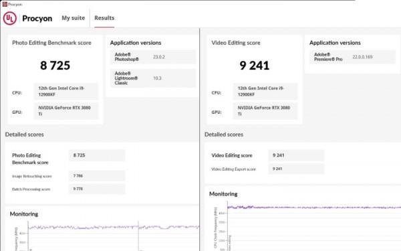Select the Photo Editing Benchmark score heading
The height and width of the screenshot is (251, 401).
click(x=51, y=43)
